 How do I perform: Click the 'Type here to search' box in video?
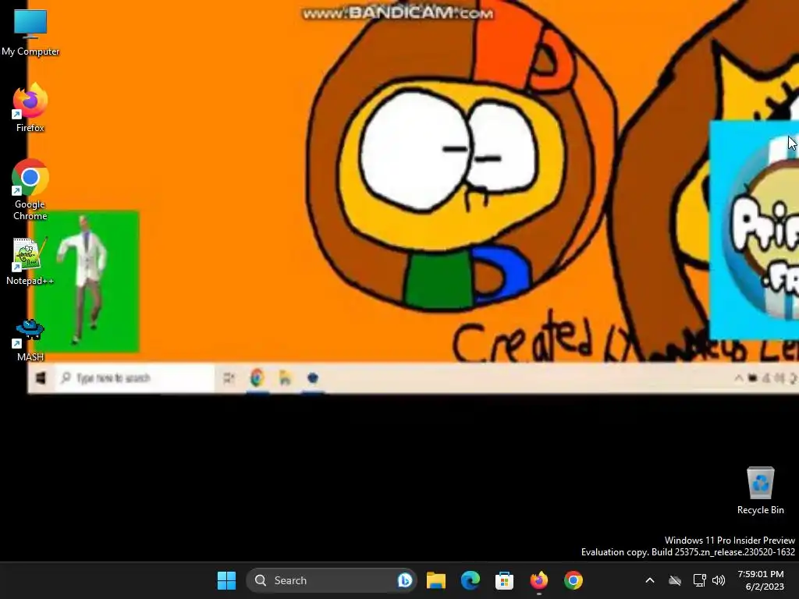click(x=134, y=378)
